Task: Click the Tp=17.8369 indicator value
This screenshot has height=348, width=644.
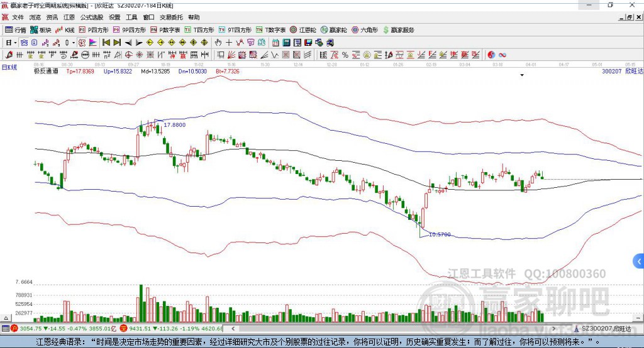Action: (x=80, y=72)
